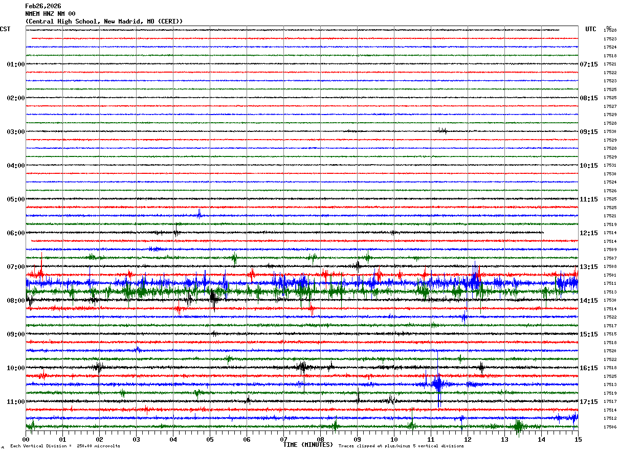Select the 01:00 CST time label
Viewport: 619px width, 453px height.
click(x=16, y=64)
